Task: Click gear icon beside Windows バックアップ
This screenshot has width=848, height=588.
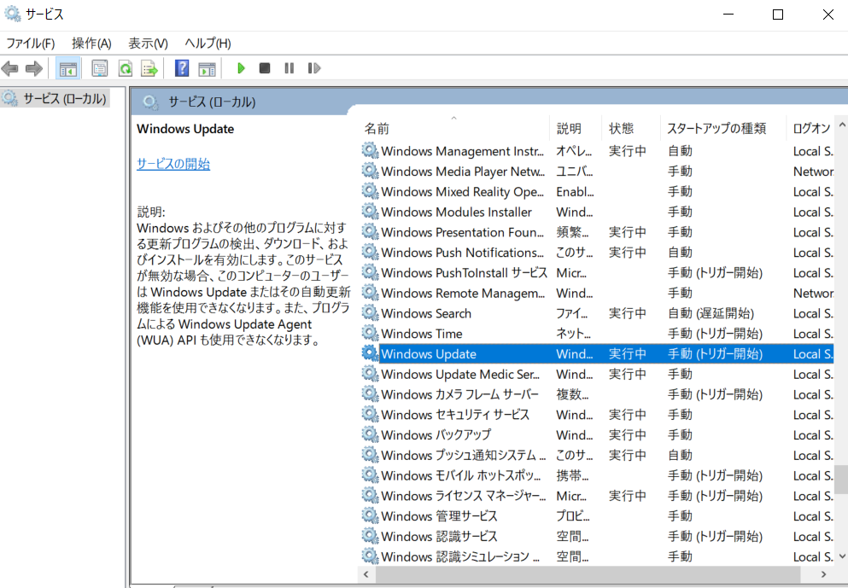Action: click(x=370, y=434)
